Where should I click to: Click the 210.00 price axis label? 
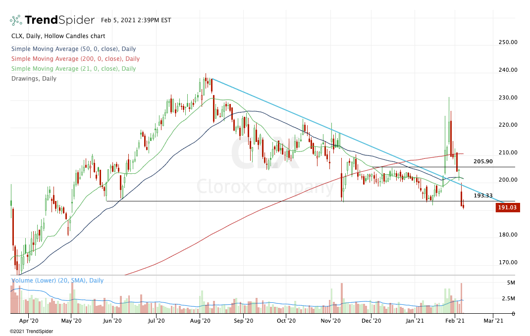pyautogui.click(x=508, y=152)
